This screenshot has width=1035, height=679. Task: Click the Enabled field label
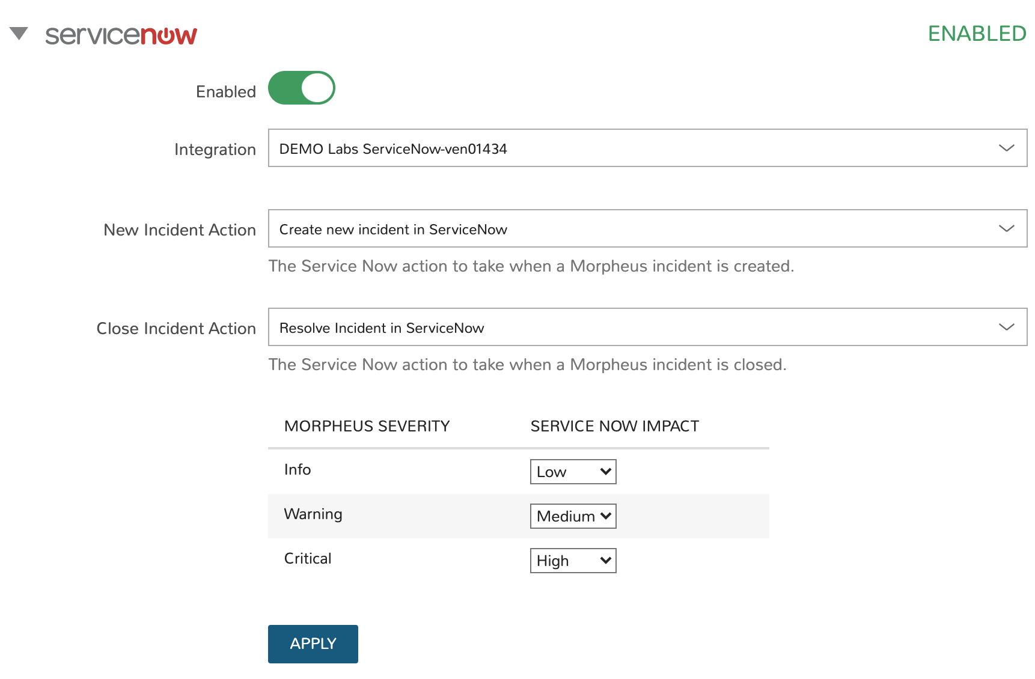(x=225, y=92)
